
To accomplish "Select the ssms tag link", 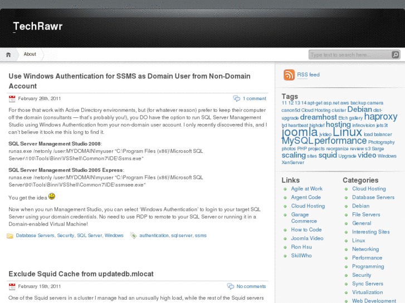I will pyautogui.click(x=201, y=235).
